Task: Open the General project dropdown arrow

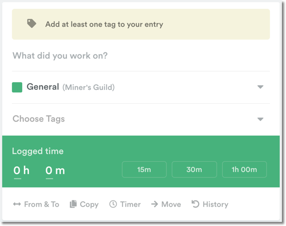Action: pyautogui.click(x=260, y=87)
